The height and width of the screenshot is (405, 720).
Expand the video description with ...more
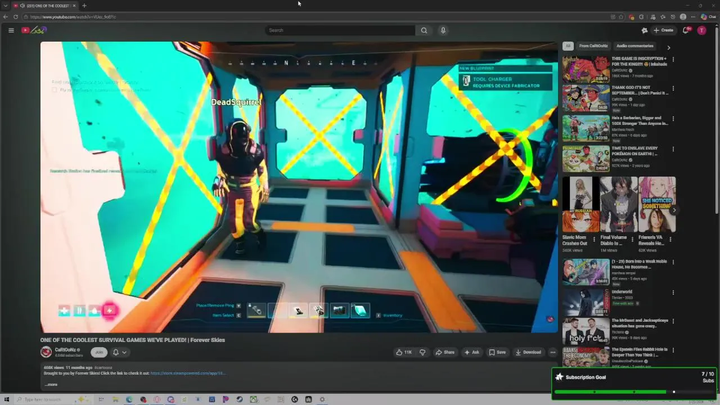coord(51,385)
